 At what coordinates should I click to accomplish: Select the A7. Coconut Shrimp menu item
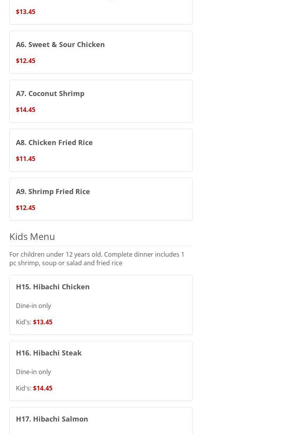pos(50,93)
